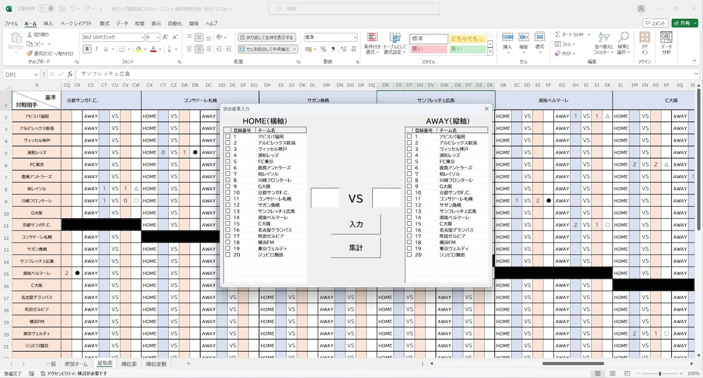The image size is (703, 378).
Task: Click the font color red A swatch
Action: point(153,49)
